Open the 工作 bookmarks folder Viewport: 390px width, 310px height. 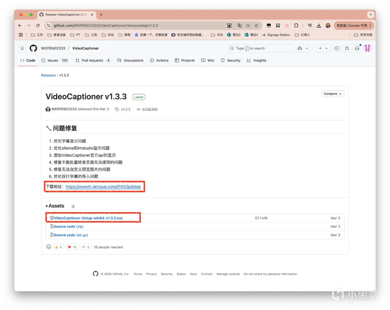(x=37, y=35)
